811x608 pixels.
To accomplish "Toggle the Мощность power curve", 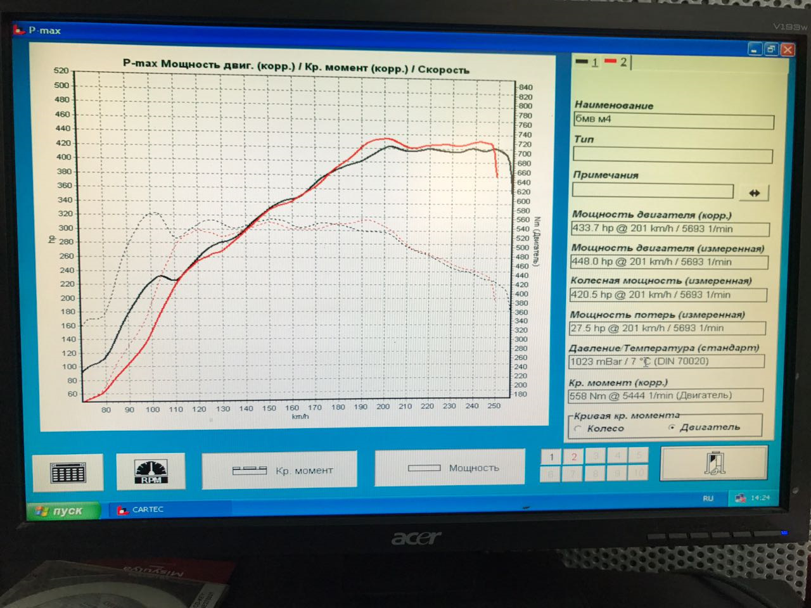I will [x=450, y=468].
